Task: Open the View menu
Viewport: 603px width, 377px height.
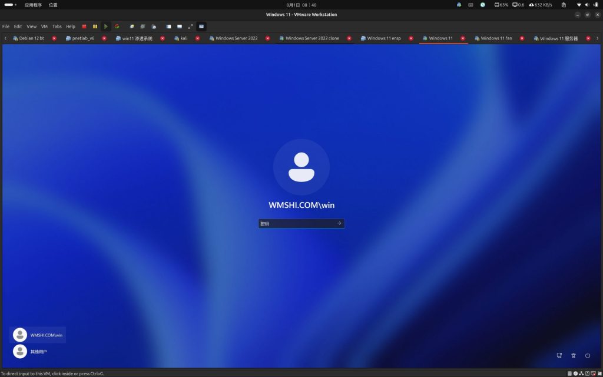Action: pos(31,27)
